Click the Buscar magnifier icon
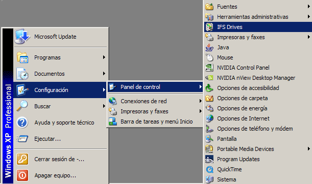 pos(22,106)
